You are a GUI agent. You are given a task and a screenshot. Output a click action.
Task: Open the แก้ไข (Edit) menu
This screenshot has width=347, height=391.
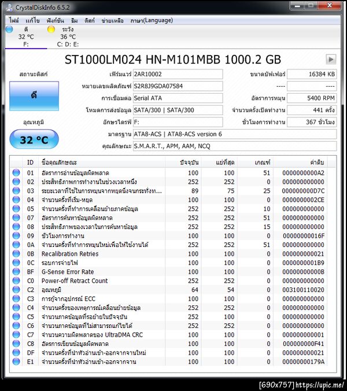pyautogui.click(x=32, y=20)
